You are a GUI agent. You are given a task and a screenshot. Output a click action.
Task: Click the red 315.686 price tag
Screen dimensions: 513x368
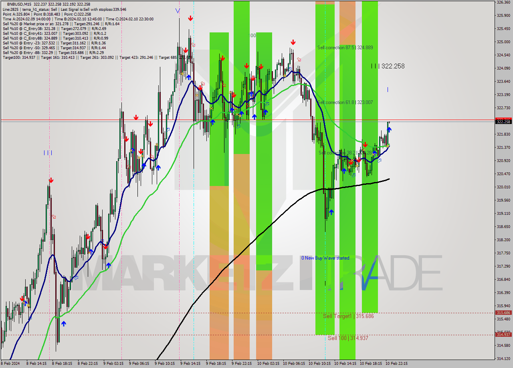tap(503, 313)
